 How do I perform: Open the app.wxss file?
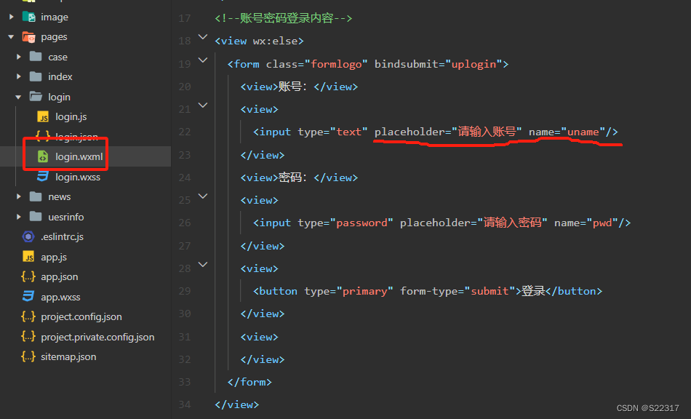click(60, 297)
